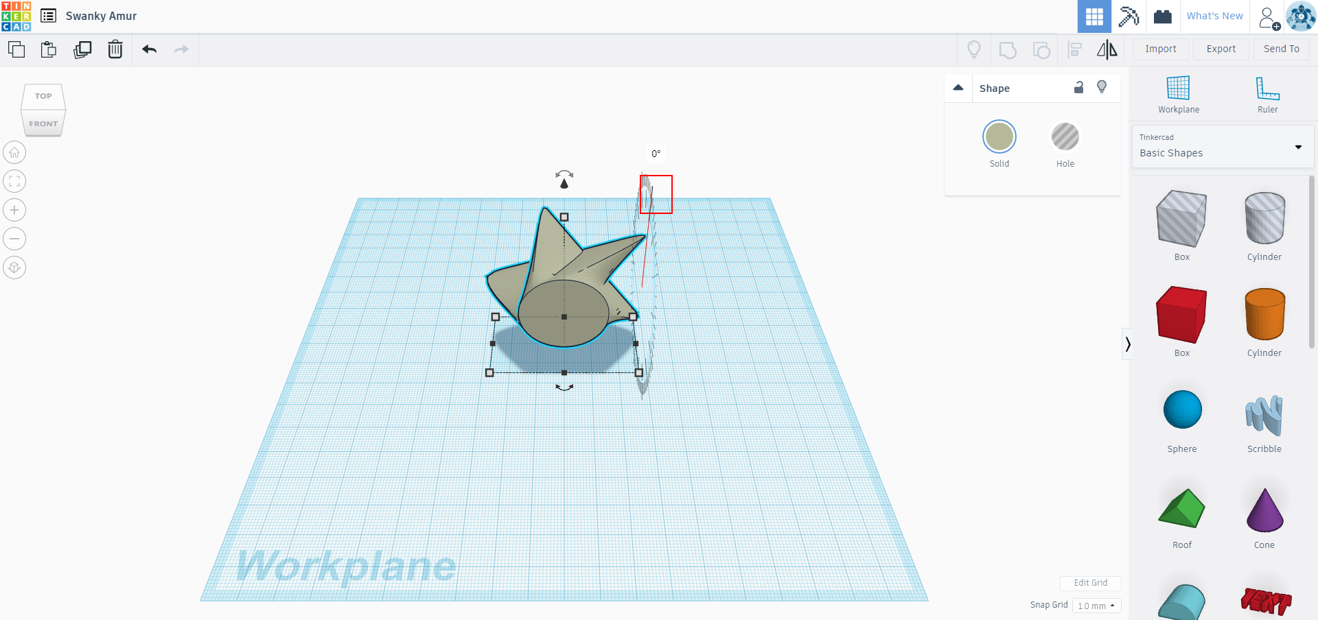Hide the selected shape with lightbulb
Image resolution: width=1318 pixels, height=620 pixels.
point(1102,87)
